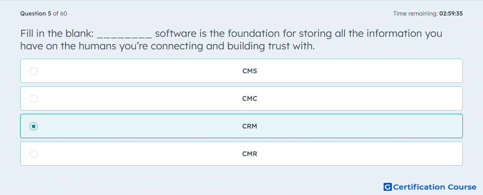Click the CMC answer label text

coord(249,99)
